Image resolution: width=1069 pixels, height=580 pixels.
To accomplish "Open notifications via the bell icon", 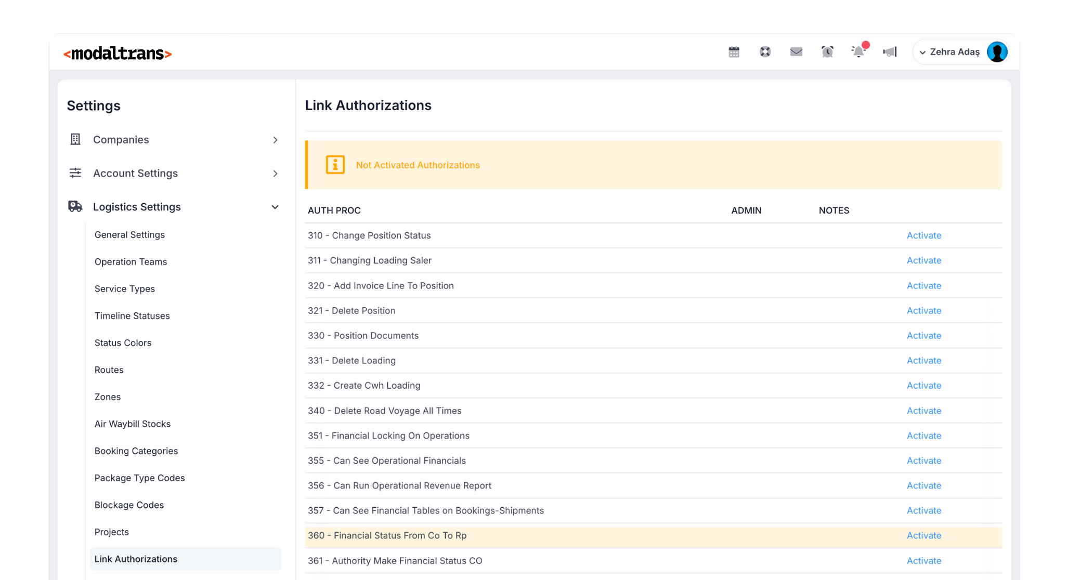I will click(858, 51).
